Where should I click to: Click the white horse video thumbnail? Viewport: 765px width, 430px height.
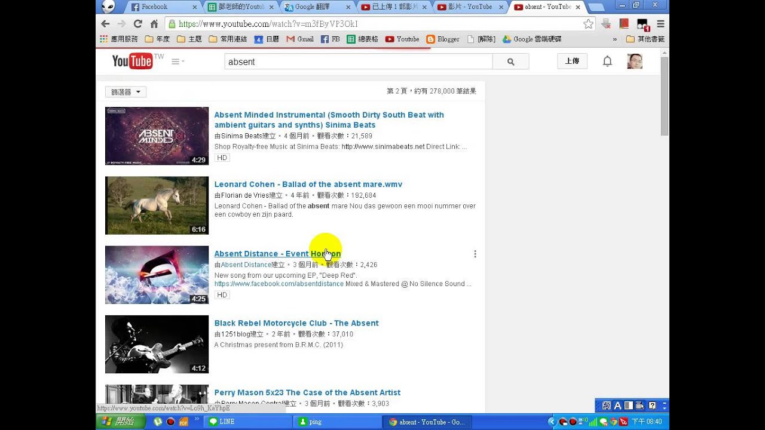pyautogui.click(x=157, y=205)
